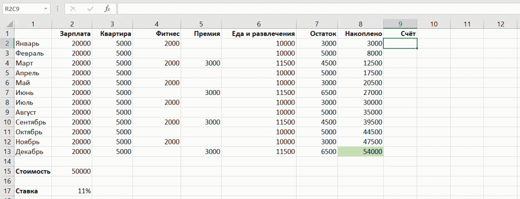Click Накоплено value 12500 for Март

click(361, 63)
